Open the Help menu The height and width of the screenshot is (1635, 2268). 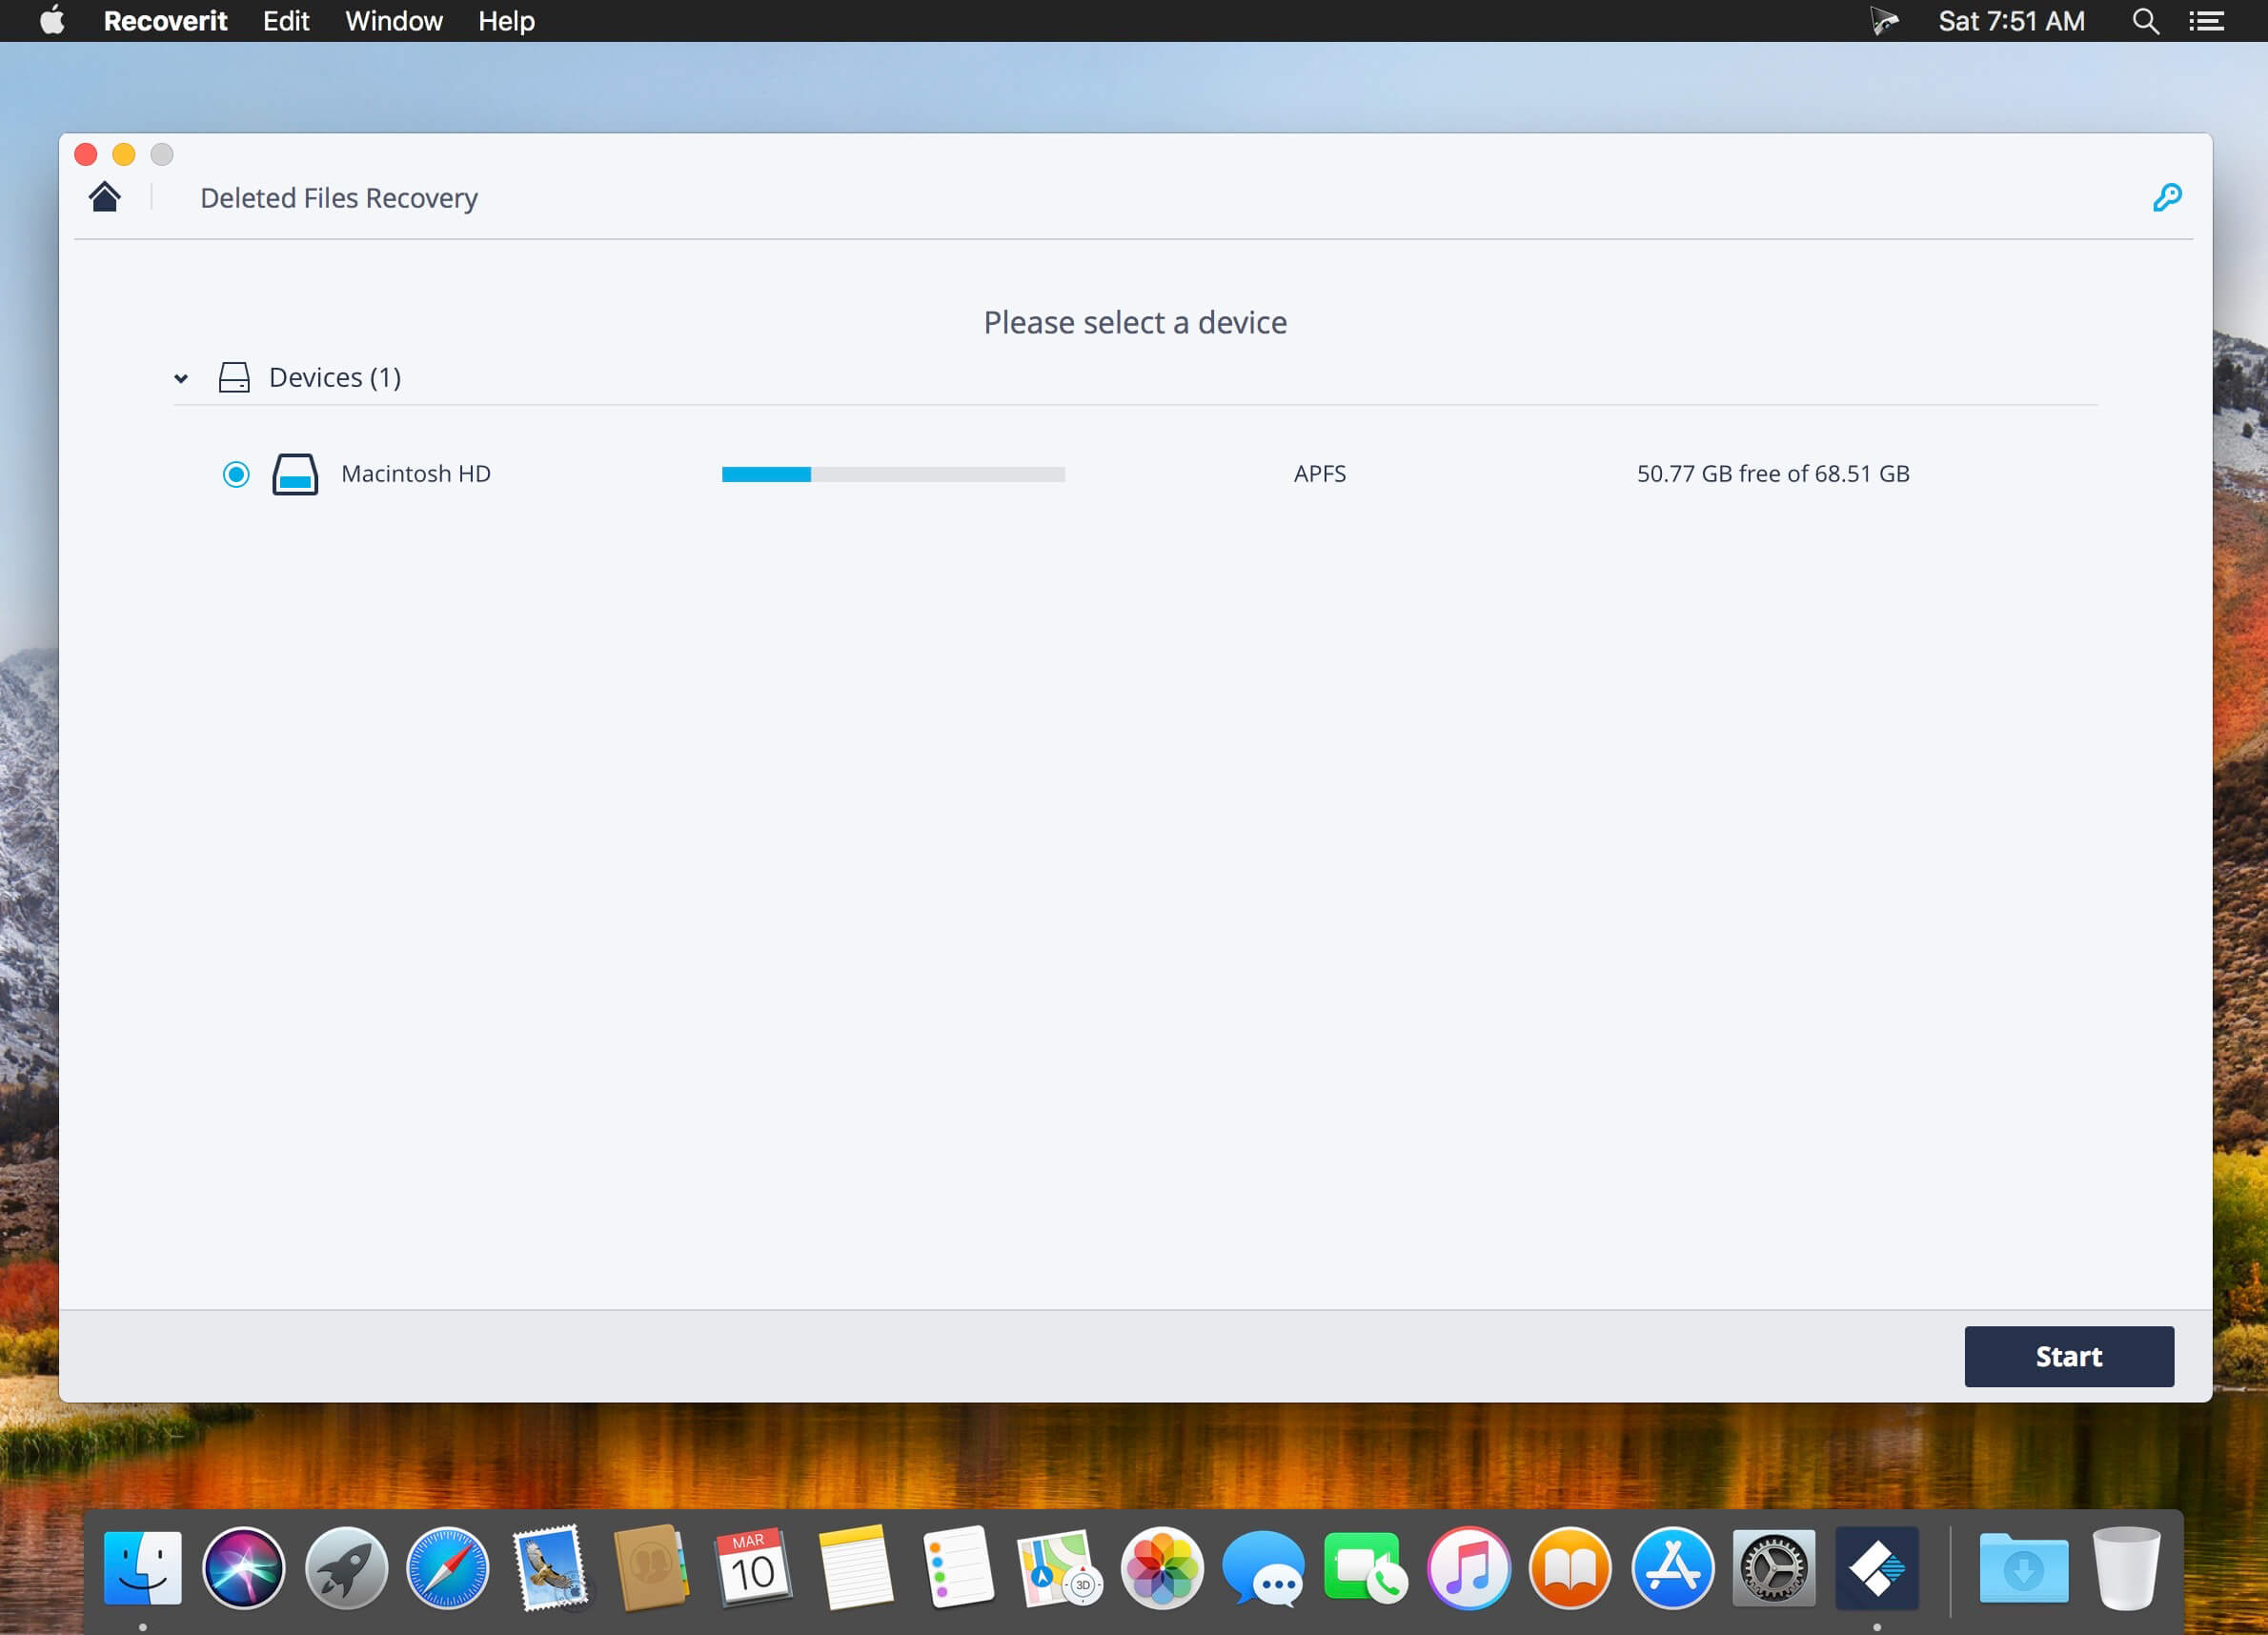click(506, 21)
